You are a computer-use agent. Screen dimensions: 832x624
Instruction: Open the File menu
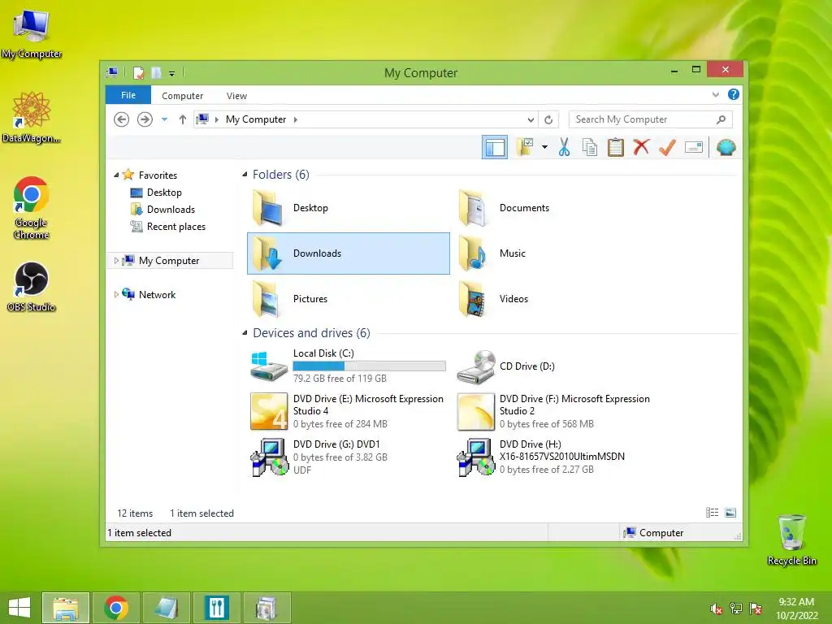click(128, 96)
